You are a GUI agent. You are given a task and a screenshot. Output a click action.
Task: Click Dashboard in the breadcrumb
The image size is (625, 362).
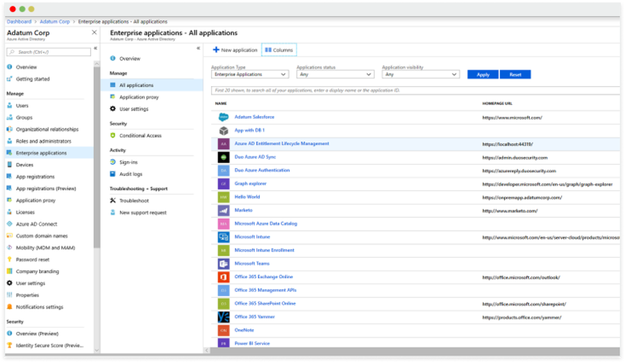[x=19, y=22]
